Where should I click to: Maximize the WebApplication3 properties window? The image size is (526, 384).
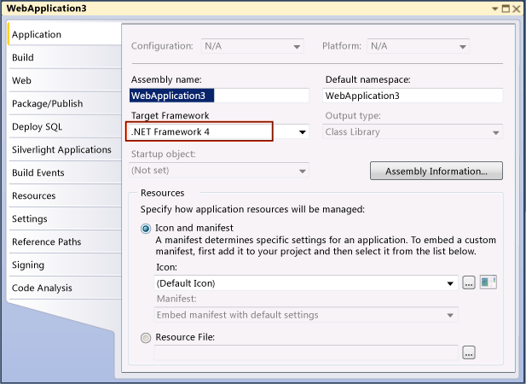click(x=506, y=9)
